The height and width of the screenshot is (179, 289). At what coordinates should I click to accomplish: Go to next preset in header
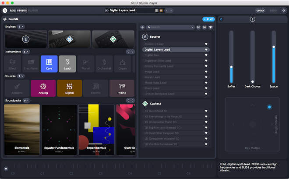pos(171,11)
